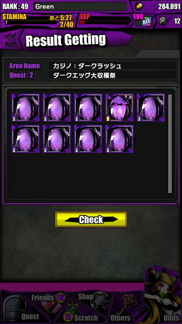Click the yellow Check button

click(91, 219)
